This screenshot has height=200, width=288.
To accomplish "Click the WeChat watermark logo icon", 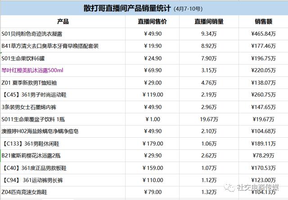I will click(229, 187).
